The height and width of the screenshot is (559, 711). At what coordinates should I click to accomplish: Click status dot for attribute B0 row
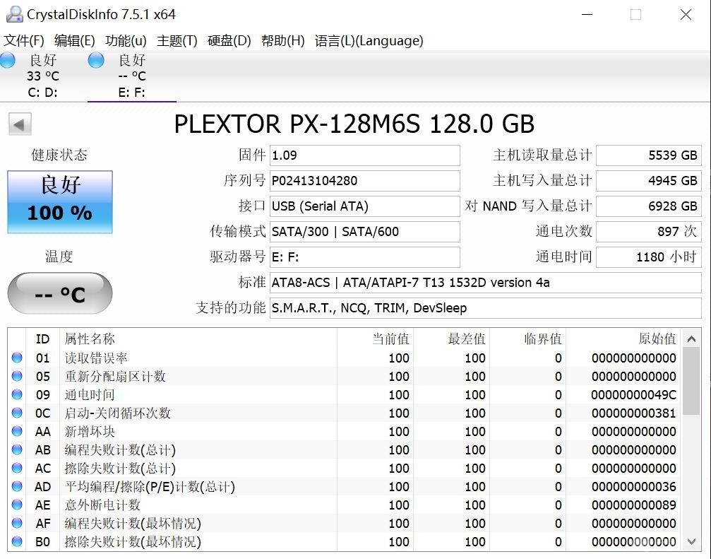click(17, 542)
